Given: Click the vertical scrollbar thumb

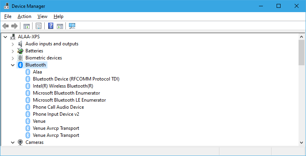Looking at the screenshot, I should point(302,52).
